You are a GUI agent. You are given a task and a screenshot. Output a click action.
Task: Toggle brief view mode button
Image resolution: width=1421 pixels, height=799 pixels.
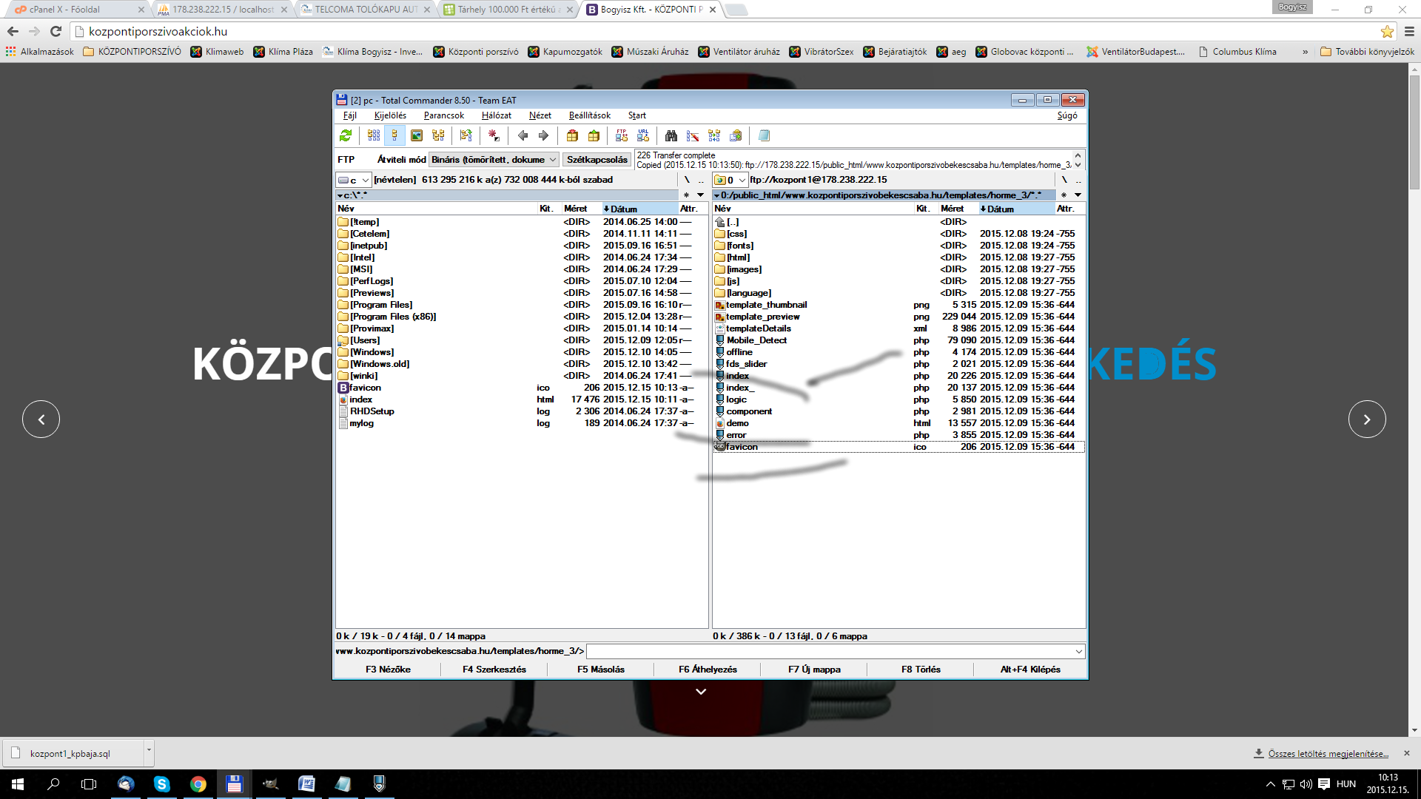pos(374,135)
